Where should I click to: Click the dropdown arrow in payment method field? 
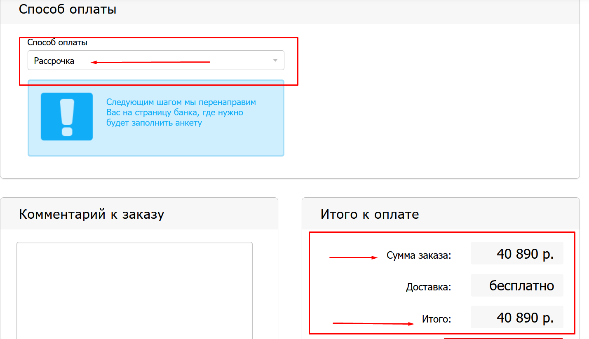[x=275, y=61]
